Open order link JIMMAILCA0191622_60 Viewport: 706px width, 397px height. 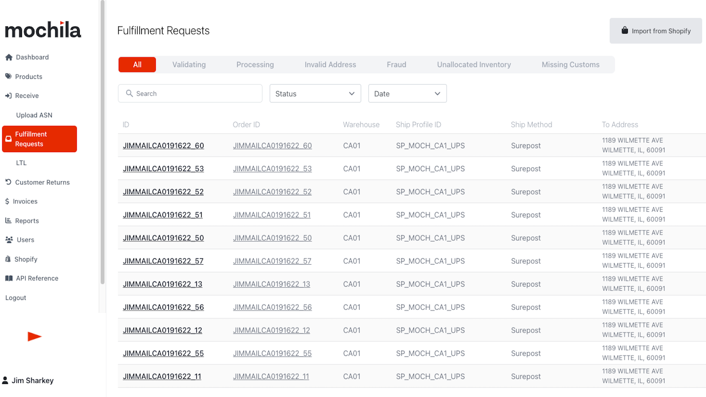(x=272, y=145)
